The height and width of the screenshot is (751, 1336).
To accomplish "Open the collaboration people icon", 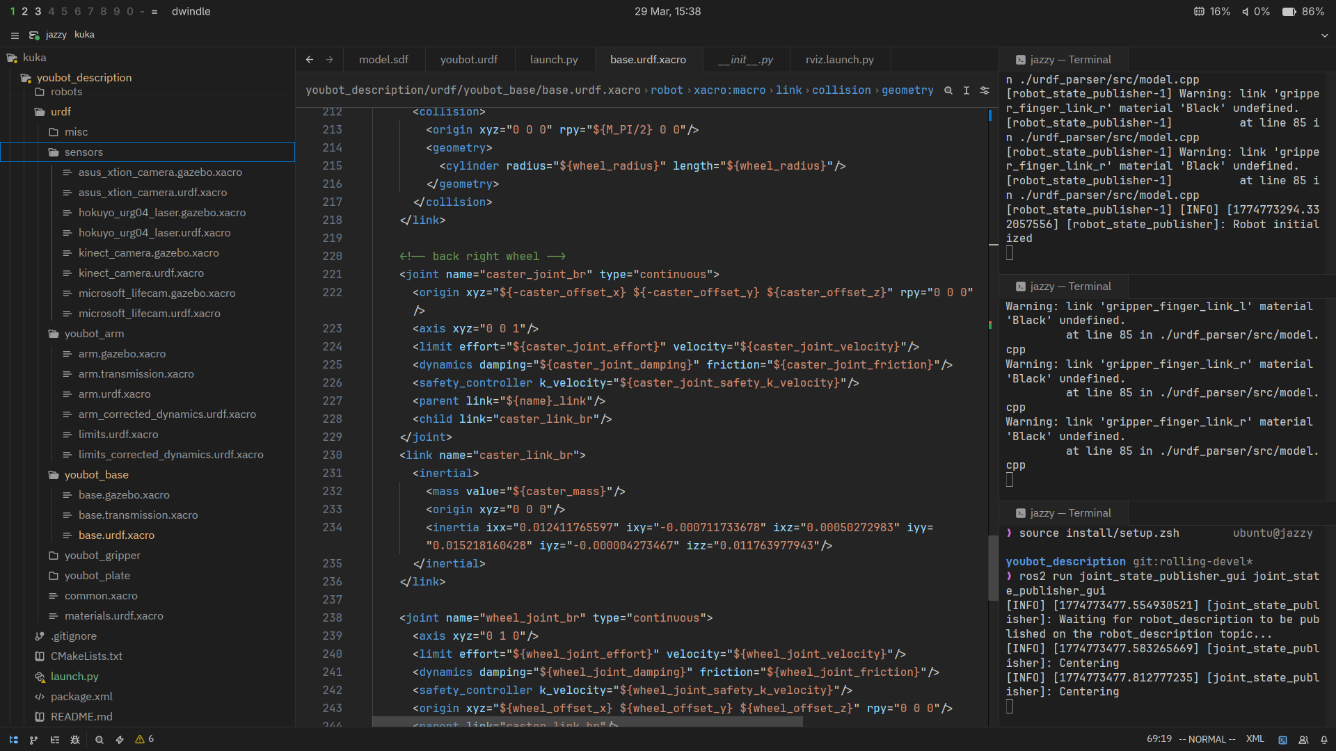I will point(1303,740).
